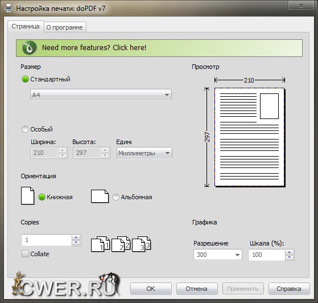Click the landscape page orientation icon
Screen dimensions: 318x303
100,196
